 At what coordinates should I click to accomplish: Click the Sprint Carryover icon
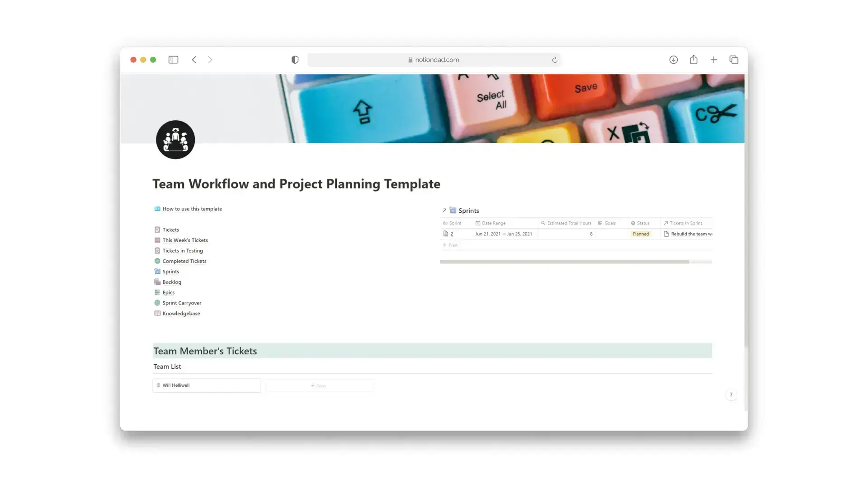click(157, 303)
